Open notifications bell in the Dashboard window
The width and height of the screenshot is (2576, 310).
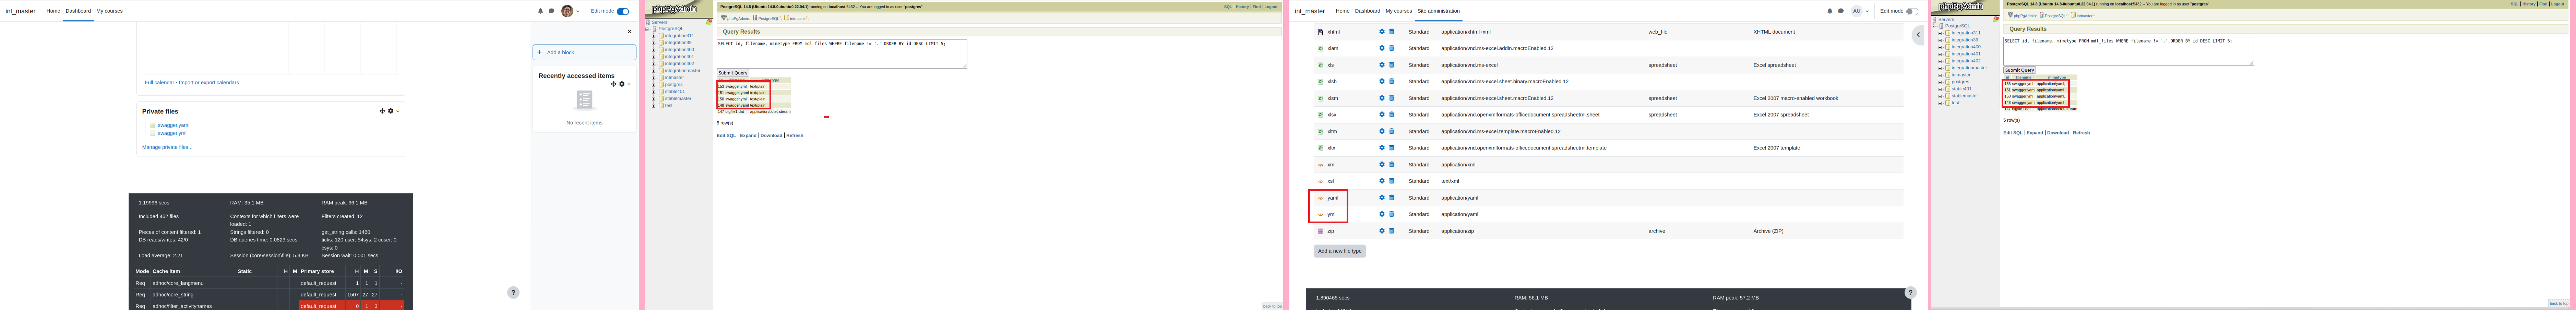(x=541, y=11)
